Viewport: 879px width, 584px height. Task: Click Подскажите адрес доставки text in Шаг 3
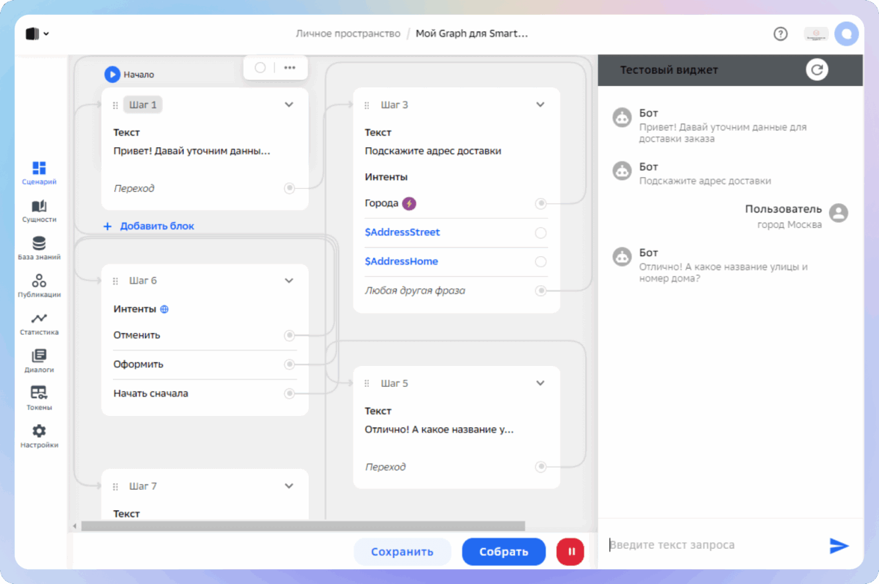point(433,151)
